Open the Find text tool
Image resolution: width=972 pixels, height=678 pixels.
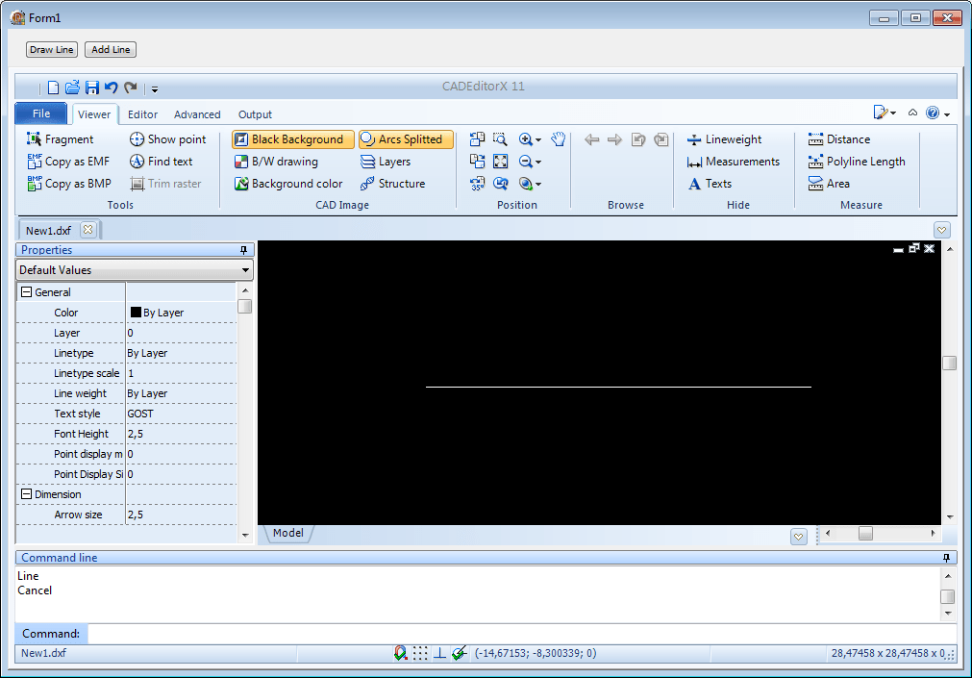(x=162, y=162)
